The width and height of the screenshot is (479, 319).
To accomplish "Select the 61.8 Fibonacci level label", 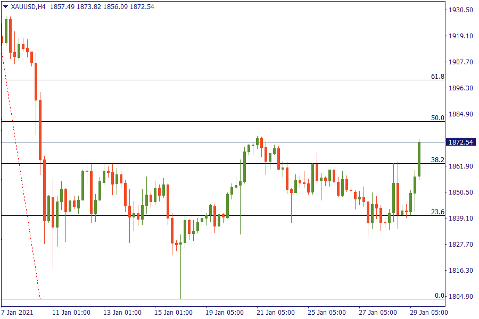I will click(437, 77).
